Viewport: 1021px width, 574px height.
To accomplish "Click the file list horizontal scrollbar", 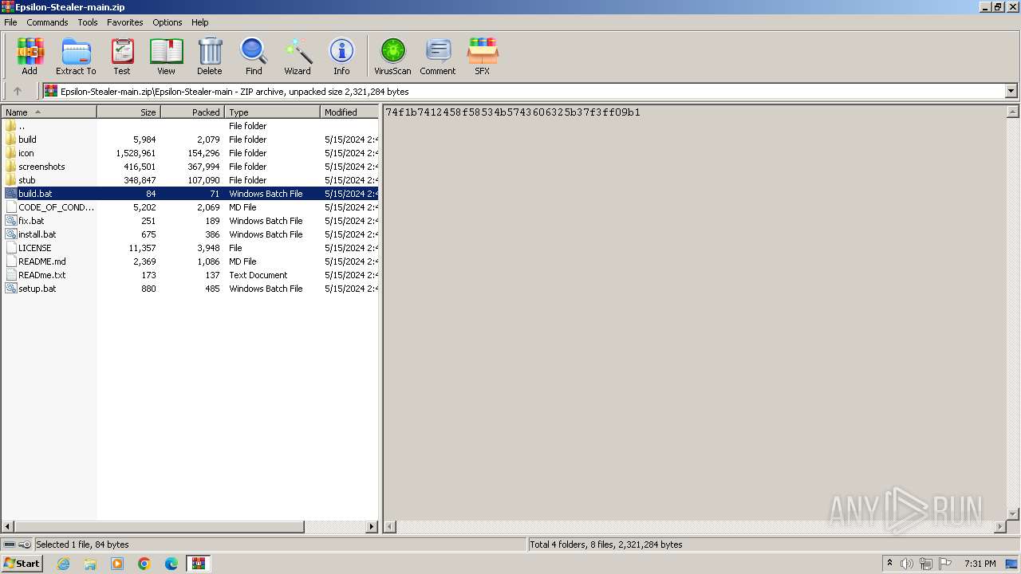I will [160, 527].
